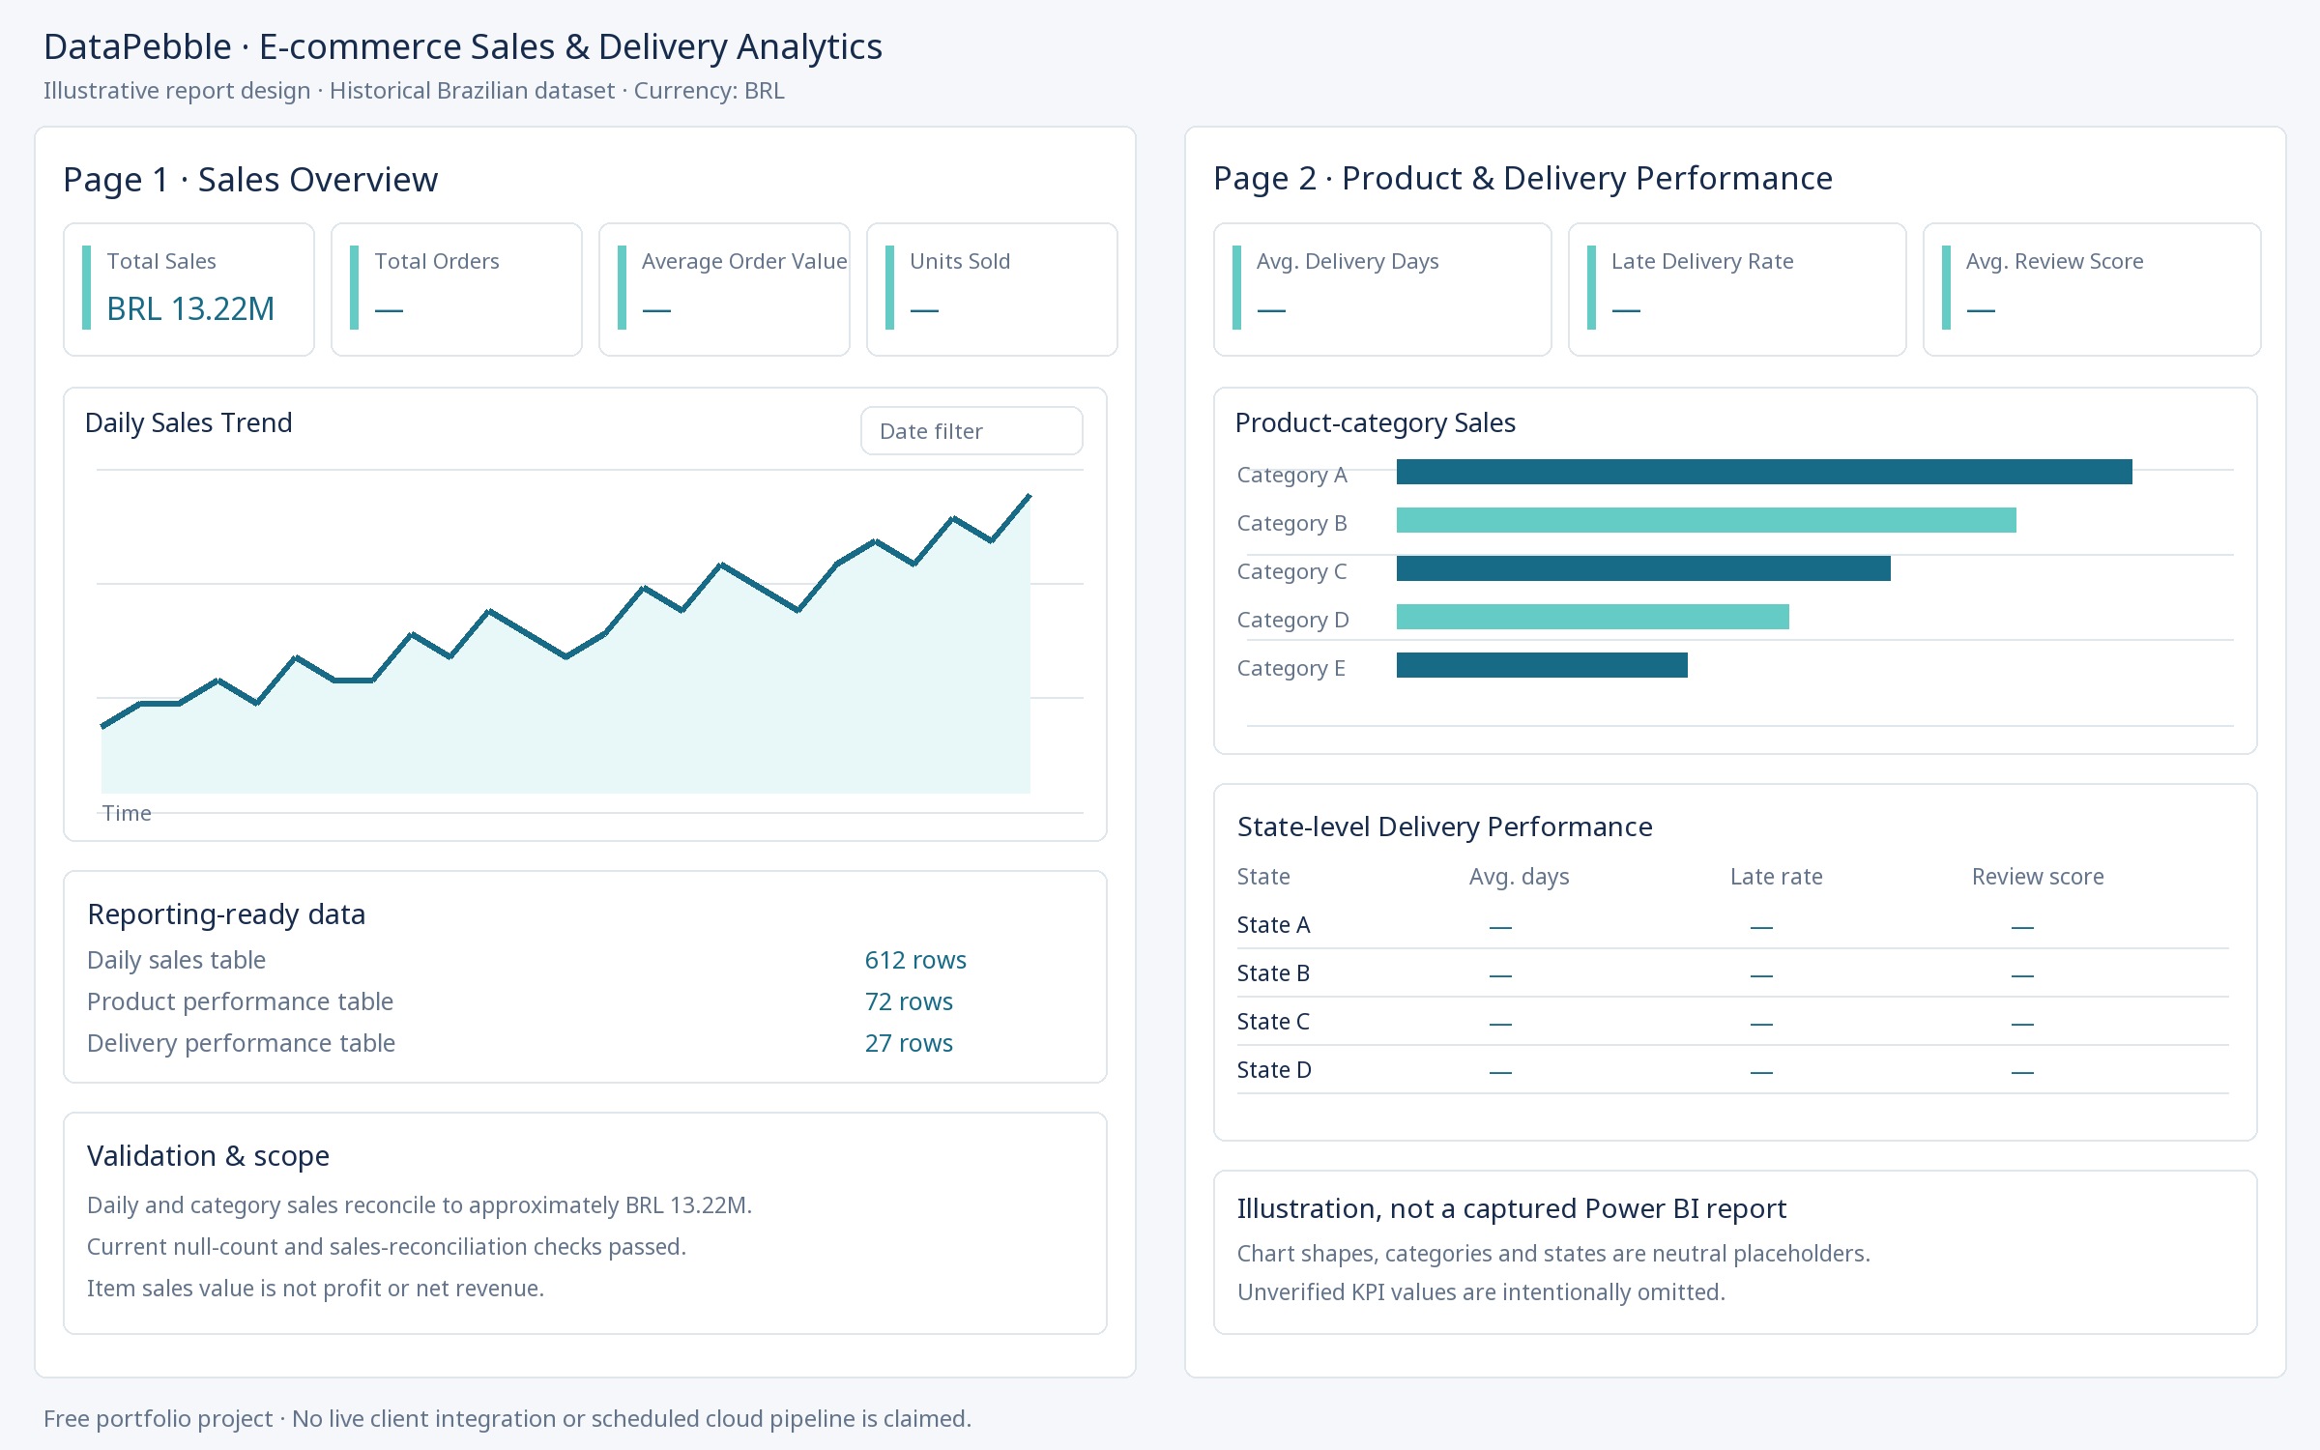Screen dimensions: 2320x1450
Task: Click the 'Review score' column header
Action: click(2038, 877)
